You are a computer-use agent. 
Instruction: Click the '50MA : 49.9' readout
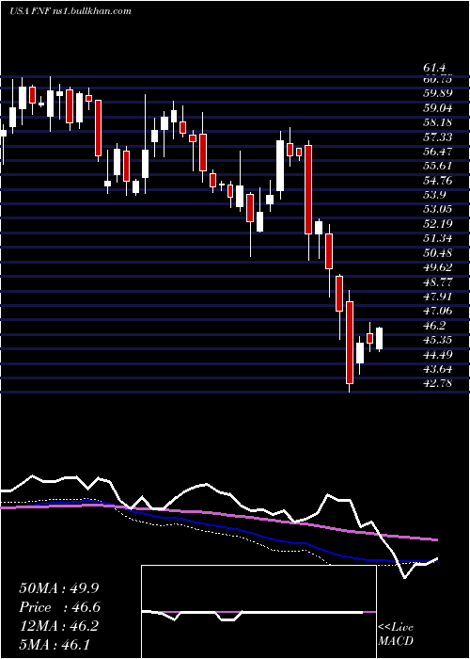click(58, 588)
